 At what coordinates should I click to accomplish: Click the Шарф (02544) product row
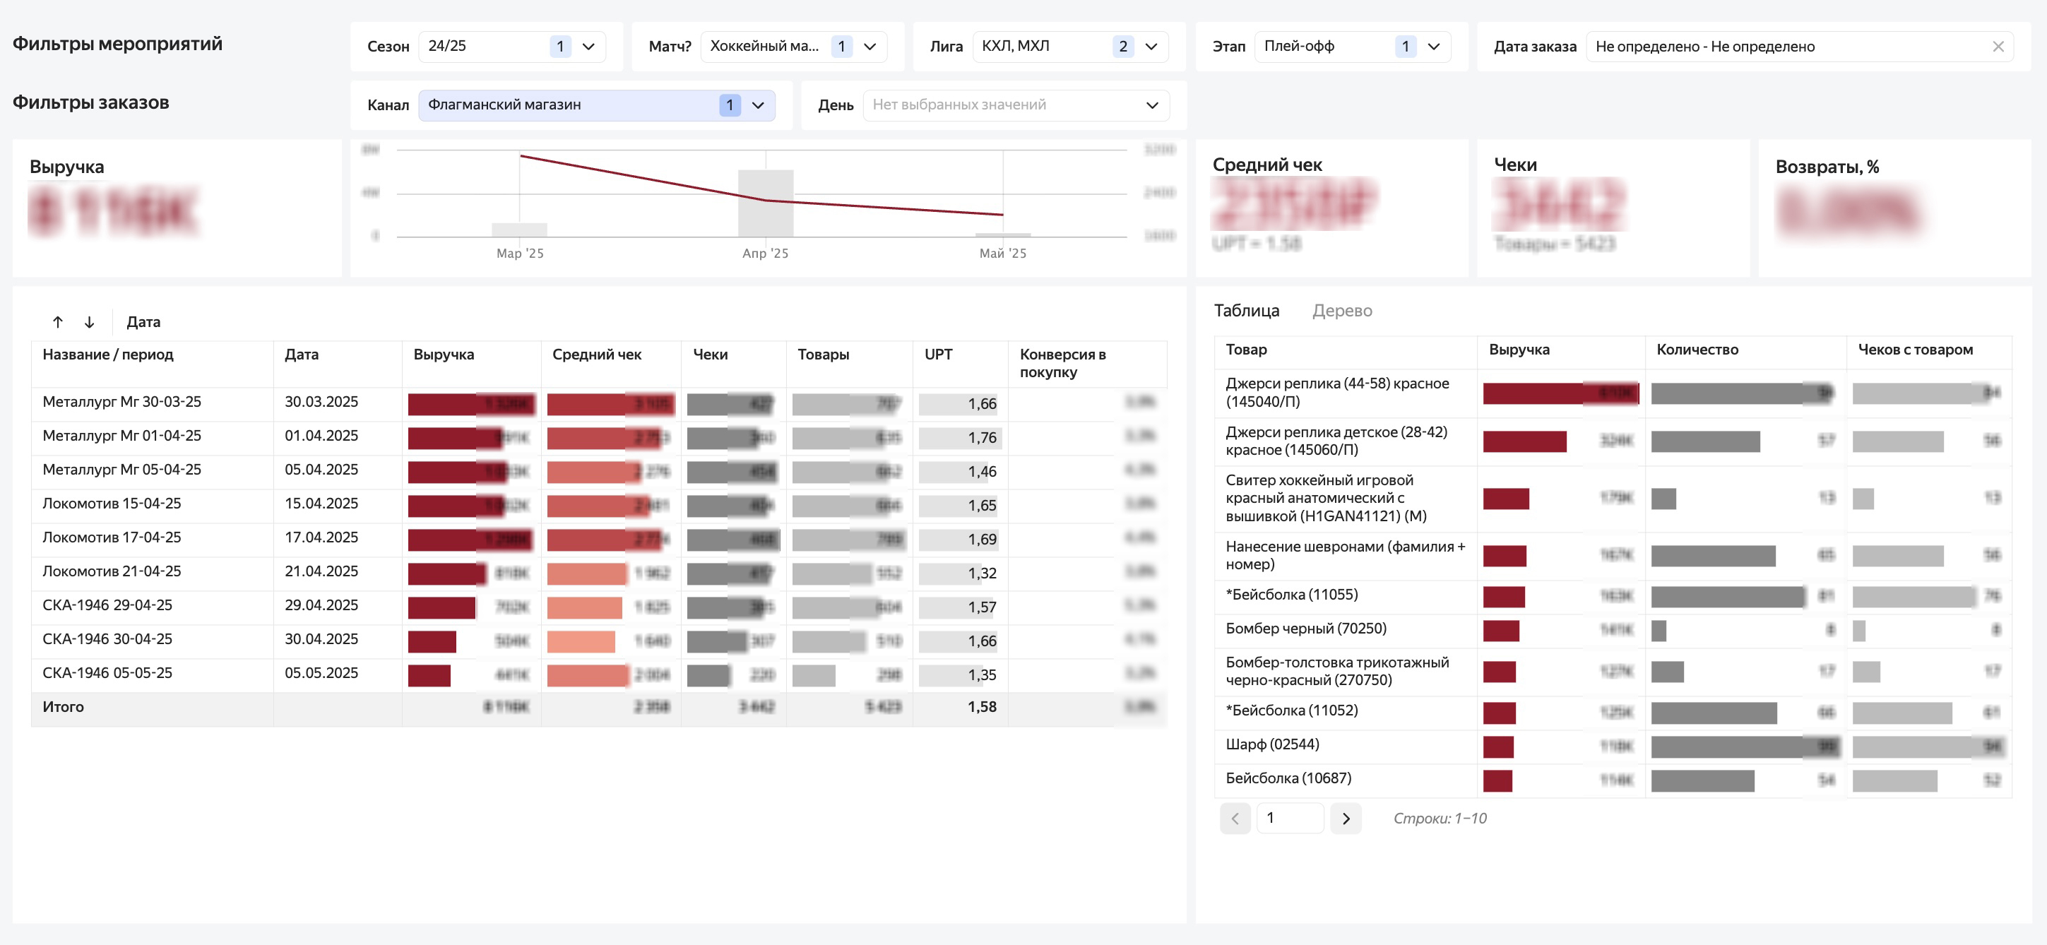click(1271, 744)
